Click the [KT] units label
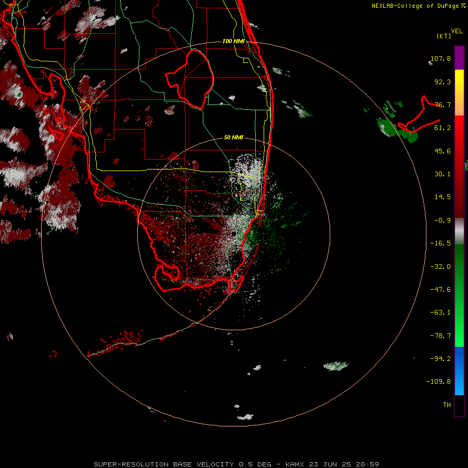Image resolution: width=468 pixels, height=468 pixels. (x=444, y=36)
